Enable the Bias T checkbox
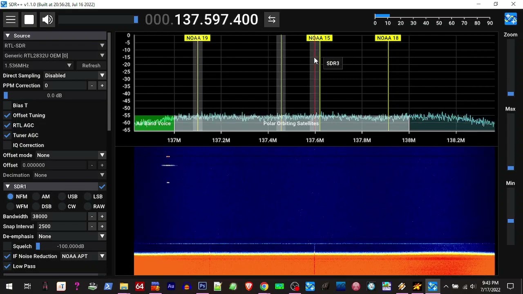This screenshot has width=523, height=294. pyautogui.click(x=7, y=105)
